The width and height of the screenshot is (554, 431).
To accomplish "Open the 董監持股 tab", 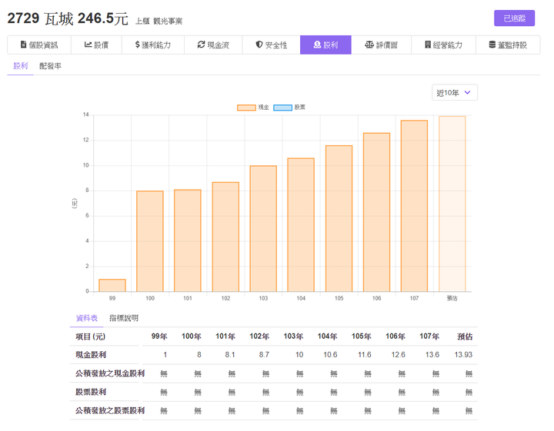I will 508,45.
